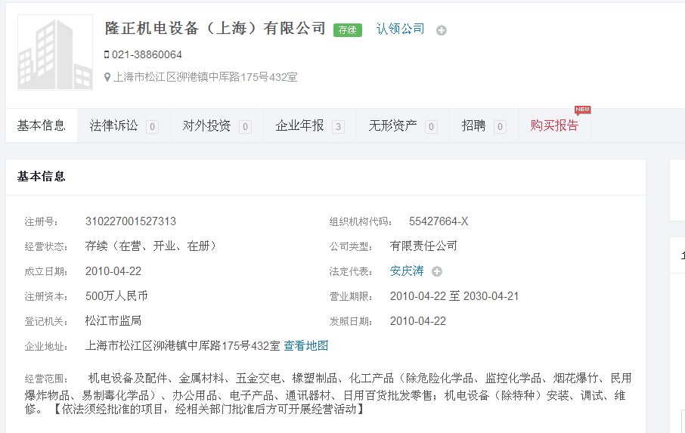685x433 pixels.
Task: Click the company building logo placeholder
Action: click(x=54, y=53)
